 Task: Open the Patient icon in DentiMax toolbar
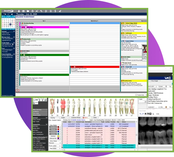click(19, 11)
